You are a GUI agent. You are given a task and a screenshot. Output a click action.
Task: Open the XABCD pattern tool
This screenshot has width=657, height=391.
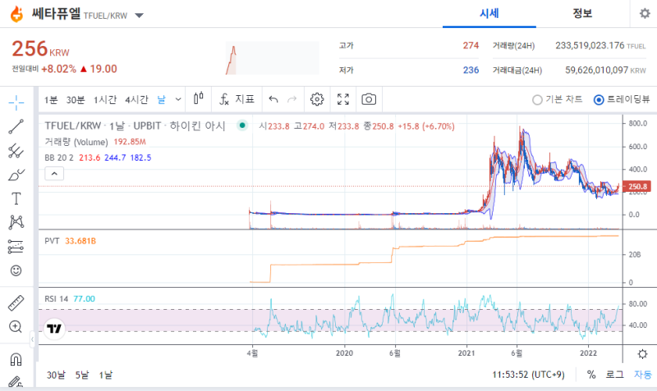(16, 222)
